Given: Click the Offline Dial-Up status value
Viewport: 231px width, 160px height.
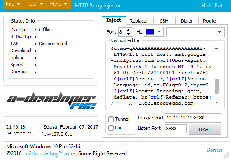Looking at the screenshot, I should pos(46,30).
